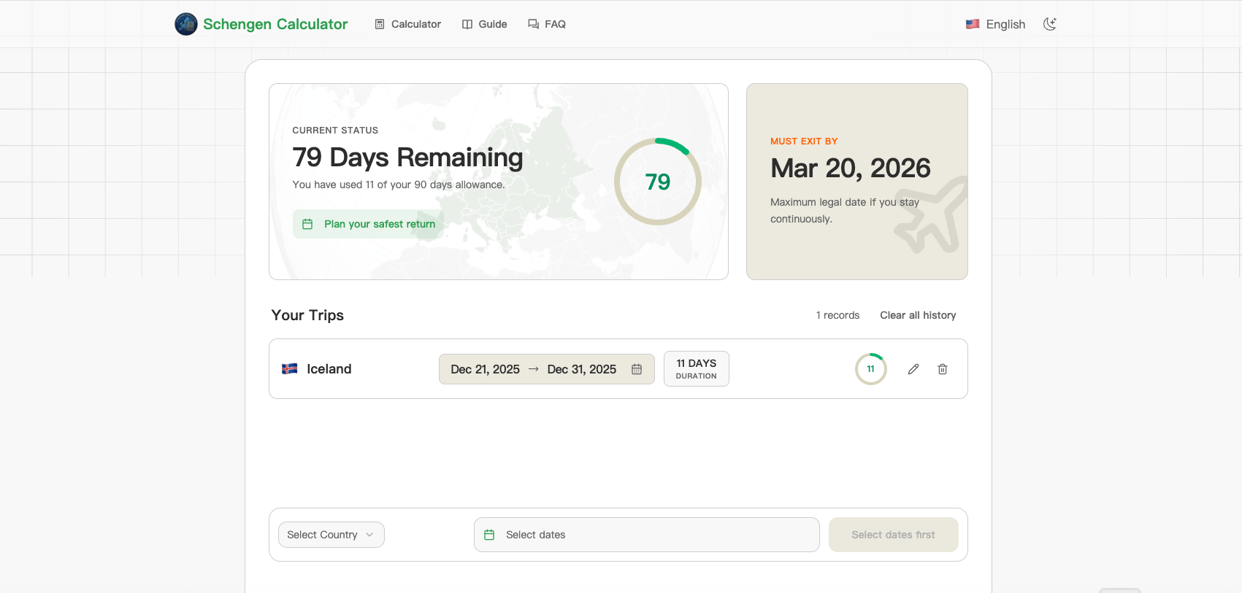Image resolution: width=1242 pixels, height=593 pixels.
Task: Click the Select dates first button
Action: click(x=892, y=535)
